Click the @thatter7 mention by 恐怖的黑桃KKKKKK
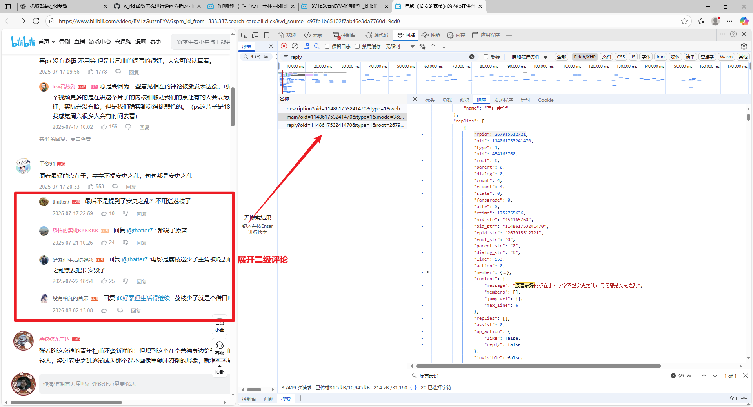 pyautogui.click(x=140, y=231)
